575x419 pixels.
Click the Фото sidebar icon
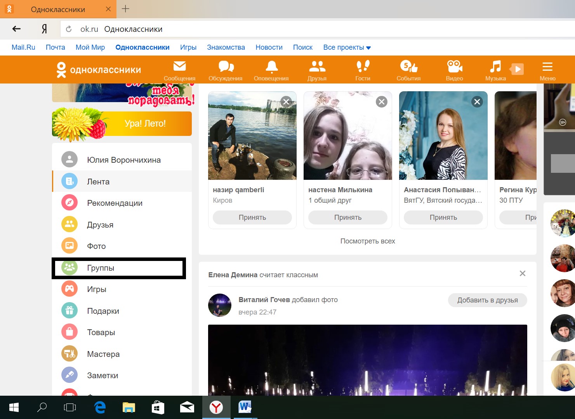(69, 245)
